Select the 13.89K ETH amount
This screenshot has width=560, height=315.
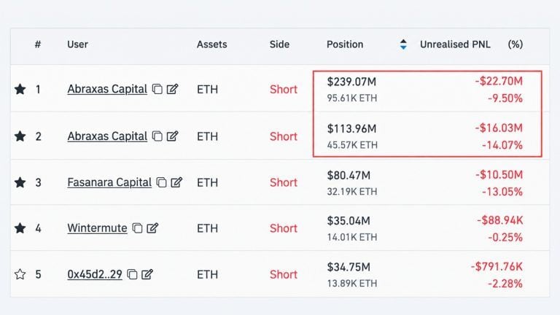351,284
